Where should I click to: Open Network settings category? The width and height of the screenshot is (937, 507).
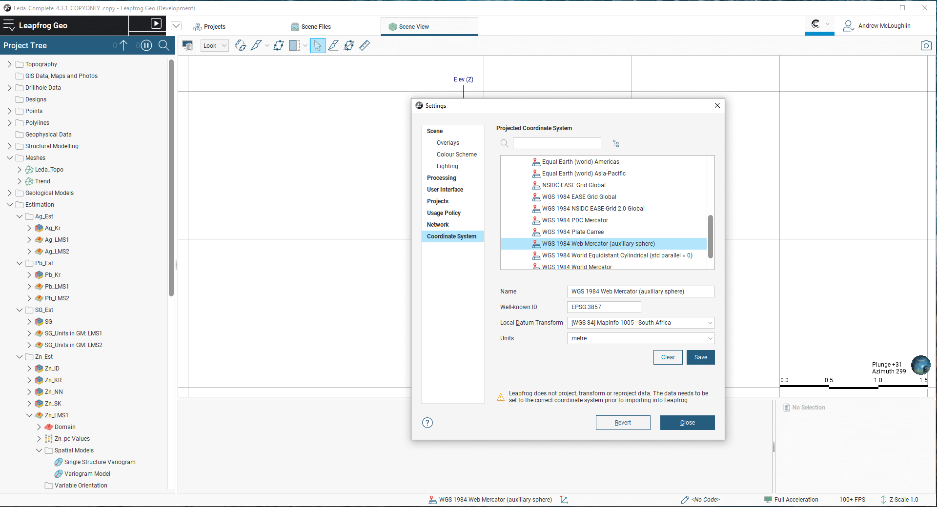click(x=438, y=225)
